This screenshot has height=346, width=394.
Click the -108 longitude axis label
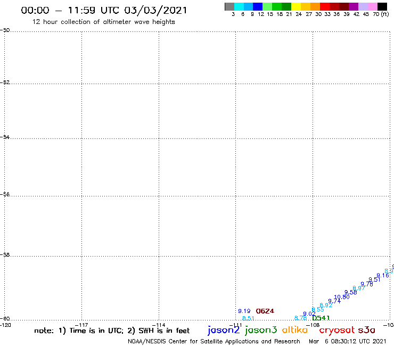(313, 325)
